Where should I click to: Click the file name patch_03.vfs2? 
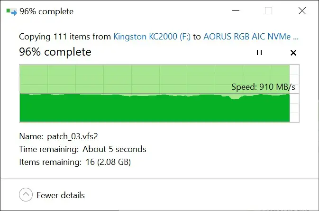click(73, 136)
